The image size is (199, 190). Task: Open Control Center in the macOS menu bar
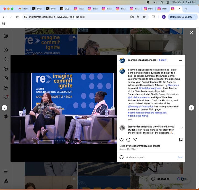click(168, 2)
